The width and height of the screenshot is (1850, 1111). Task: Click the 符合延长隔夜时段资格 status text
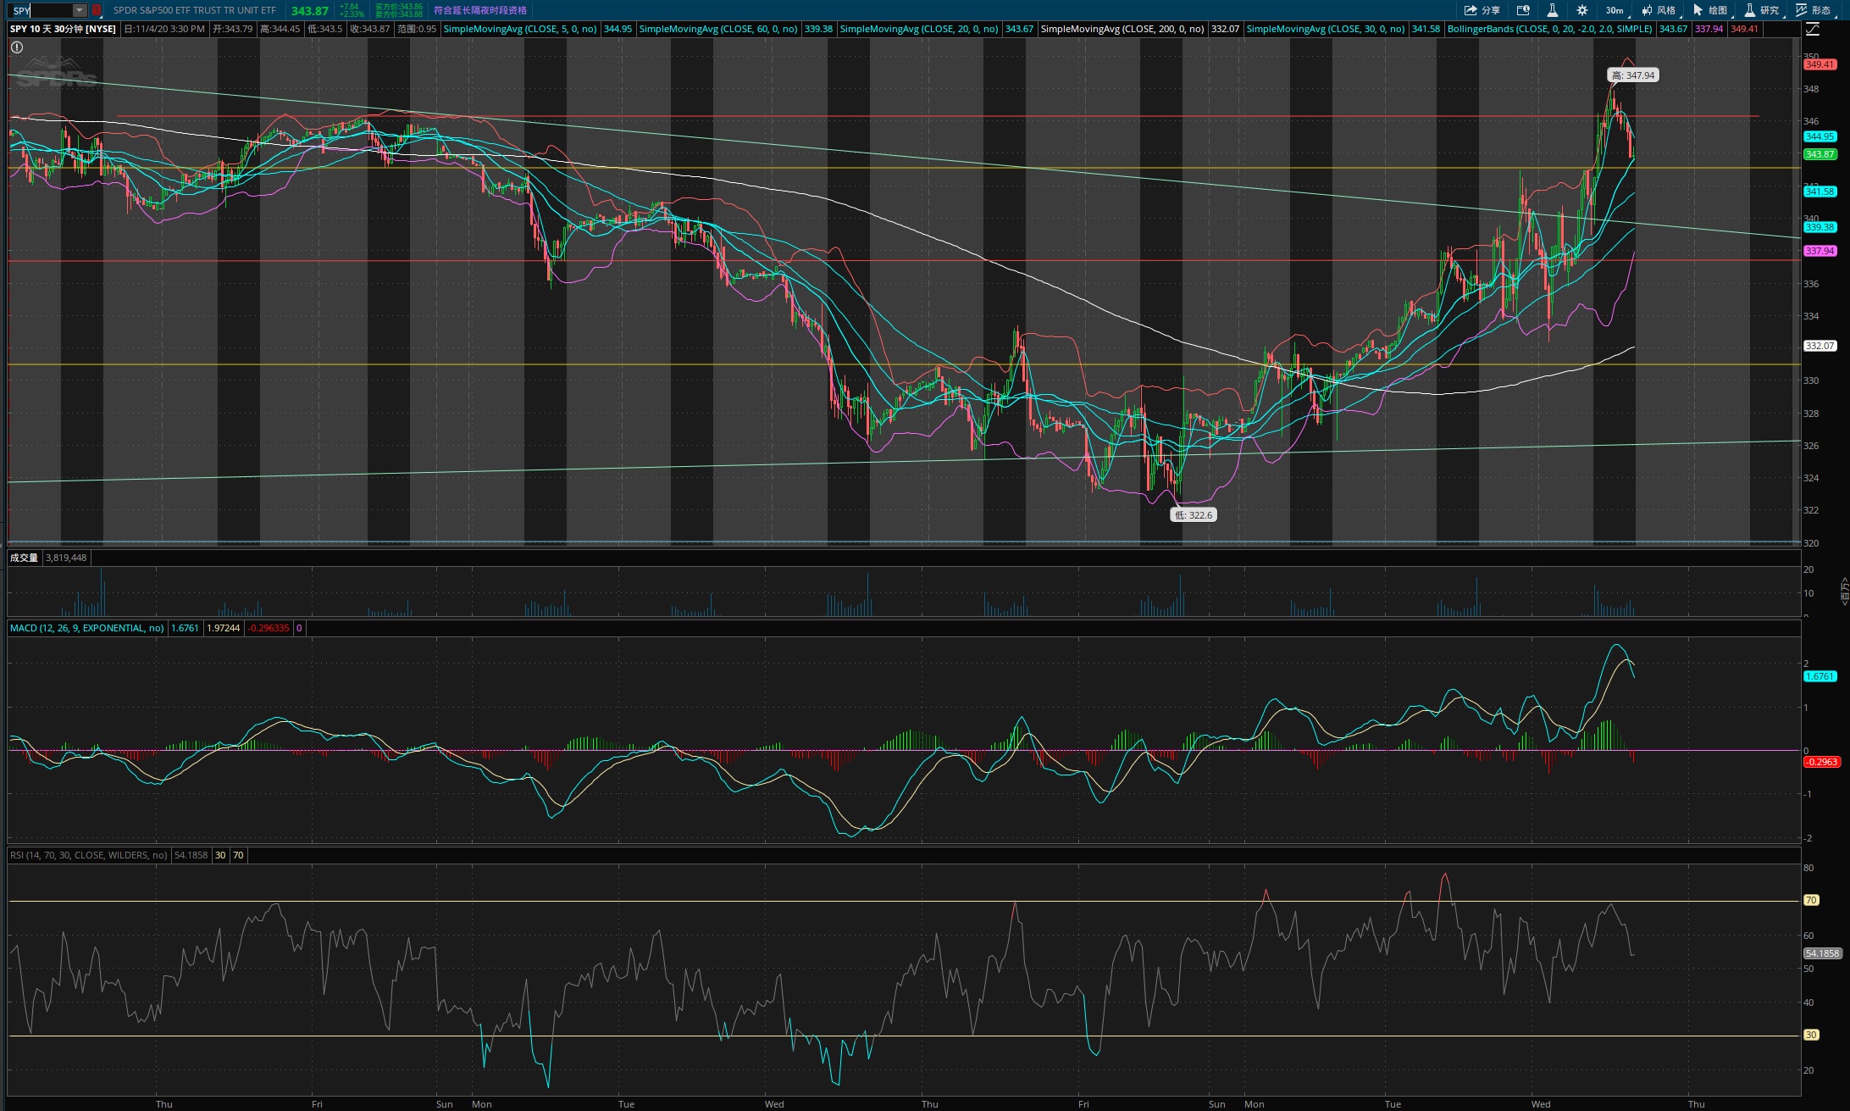480,10
